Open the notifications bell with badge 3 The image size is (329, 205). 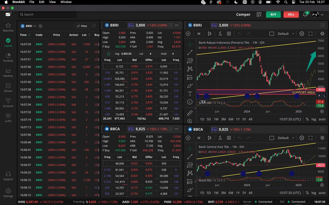tap(305, 15)
